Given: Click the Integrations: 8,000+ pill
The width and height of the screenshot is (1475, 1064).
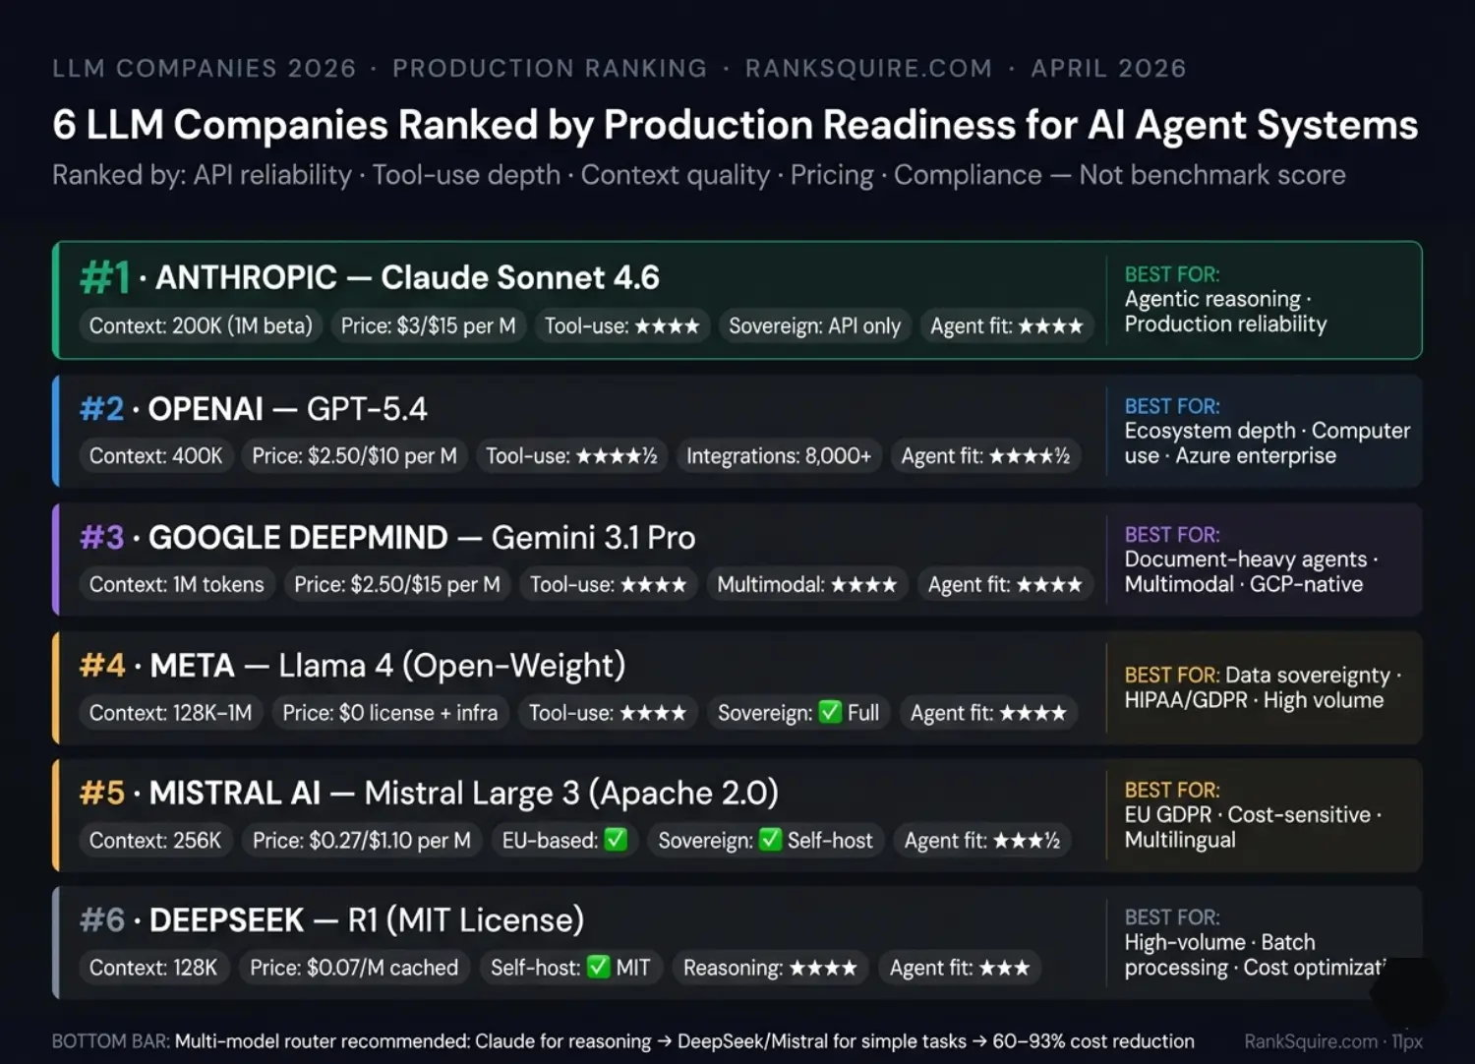Looking at the screenshot, I should pyautogui.click(x=778, y=456).
